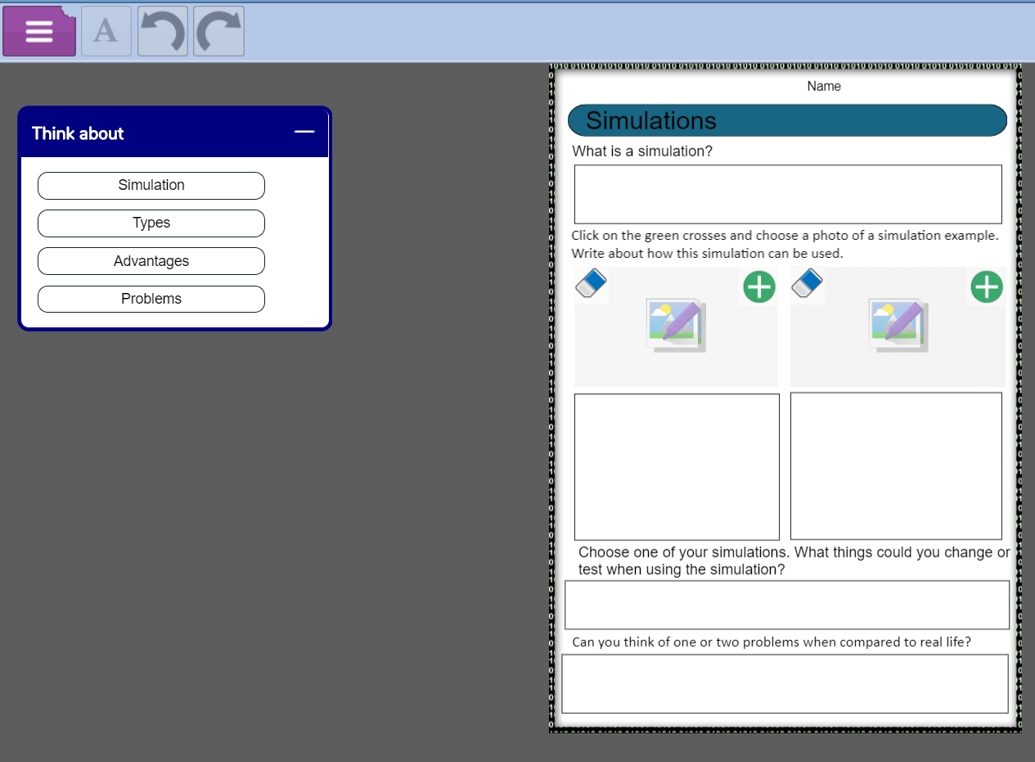Viewport: 1035px width, 762px height.
Task: Click the right simulation description box
Action: 896,467
